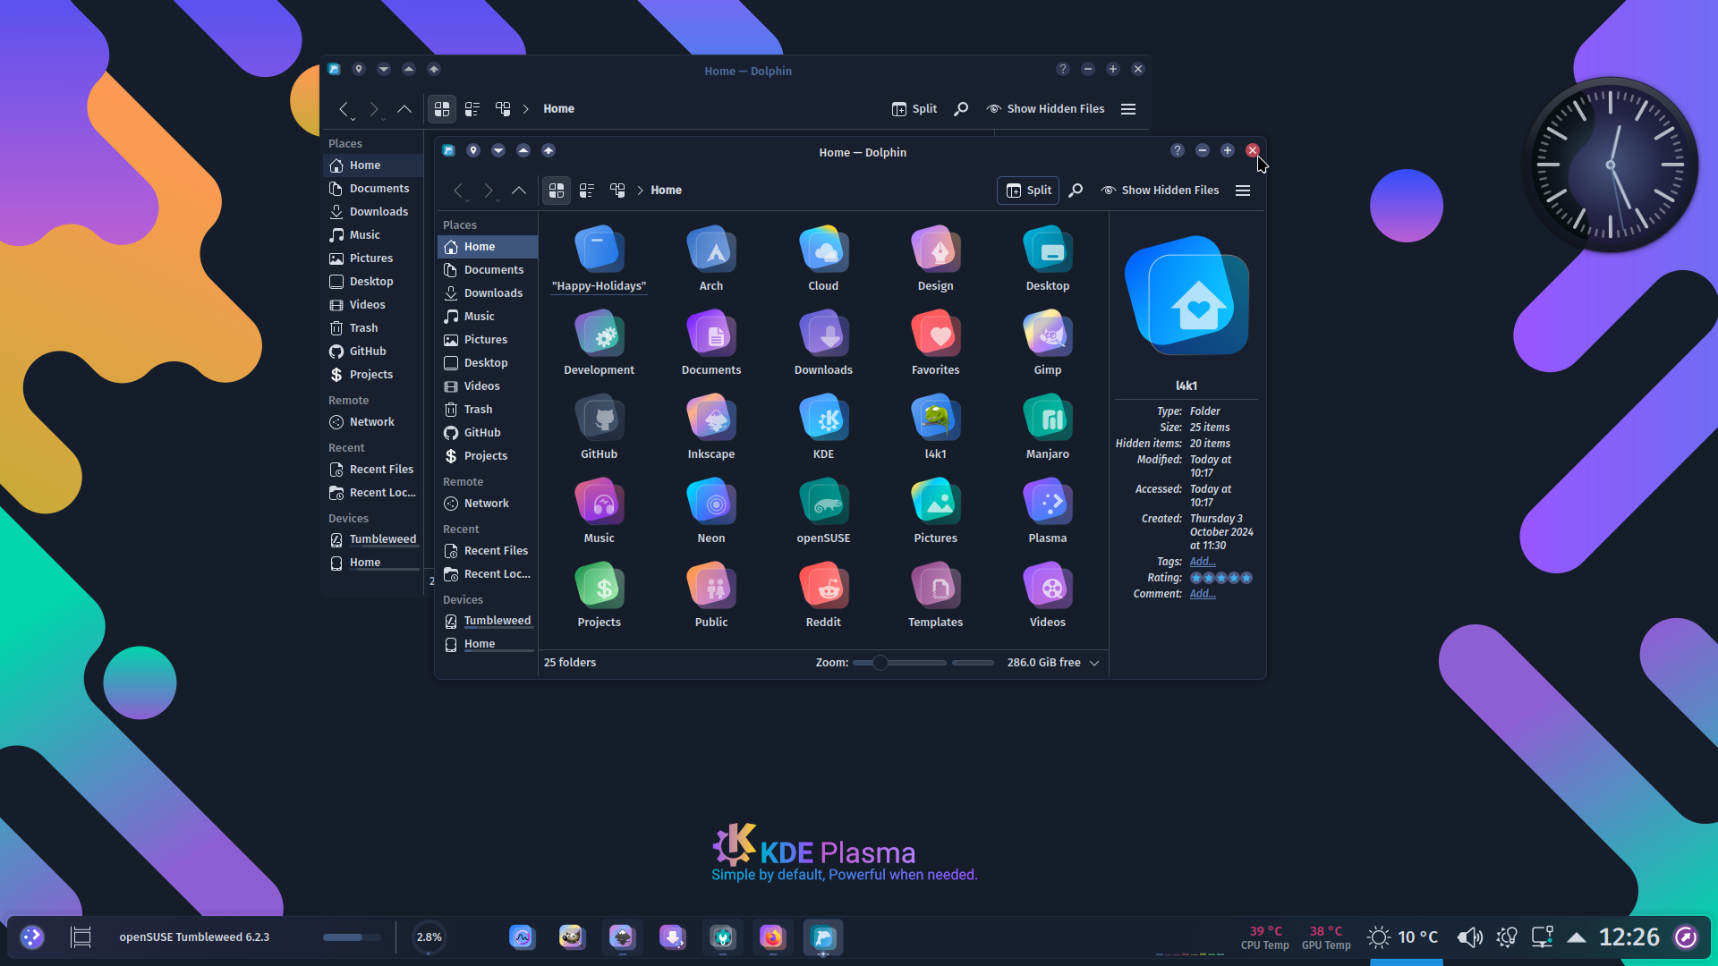Viewport: 1718px width, 966px height.
Task: Click the weather widget showing 10 °C
Action: click(x=1403, y=937)
